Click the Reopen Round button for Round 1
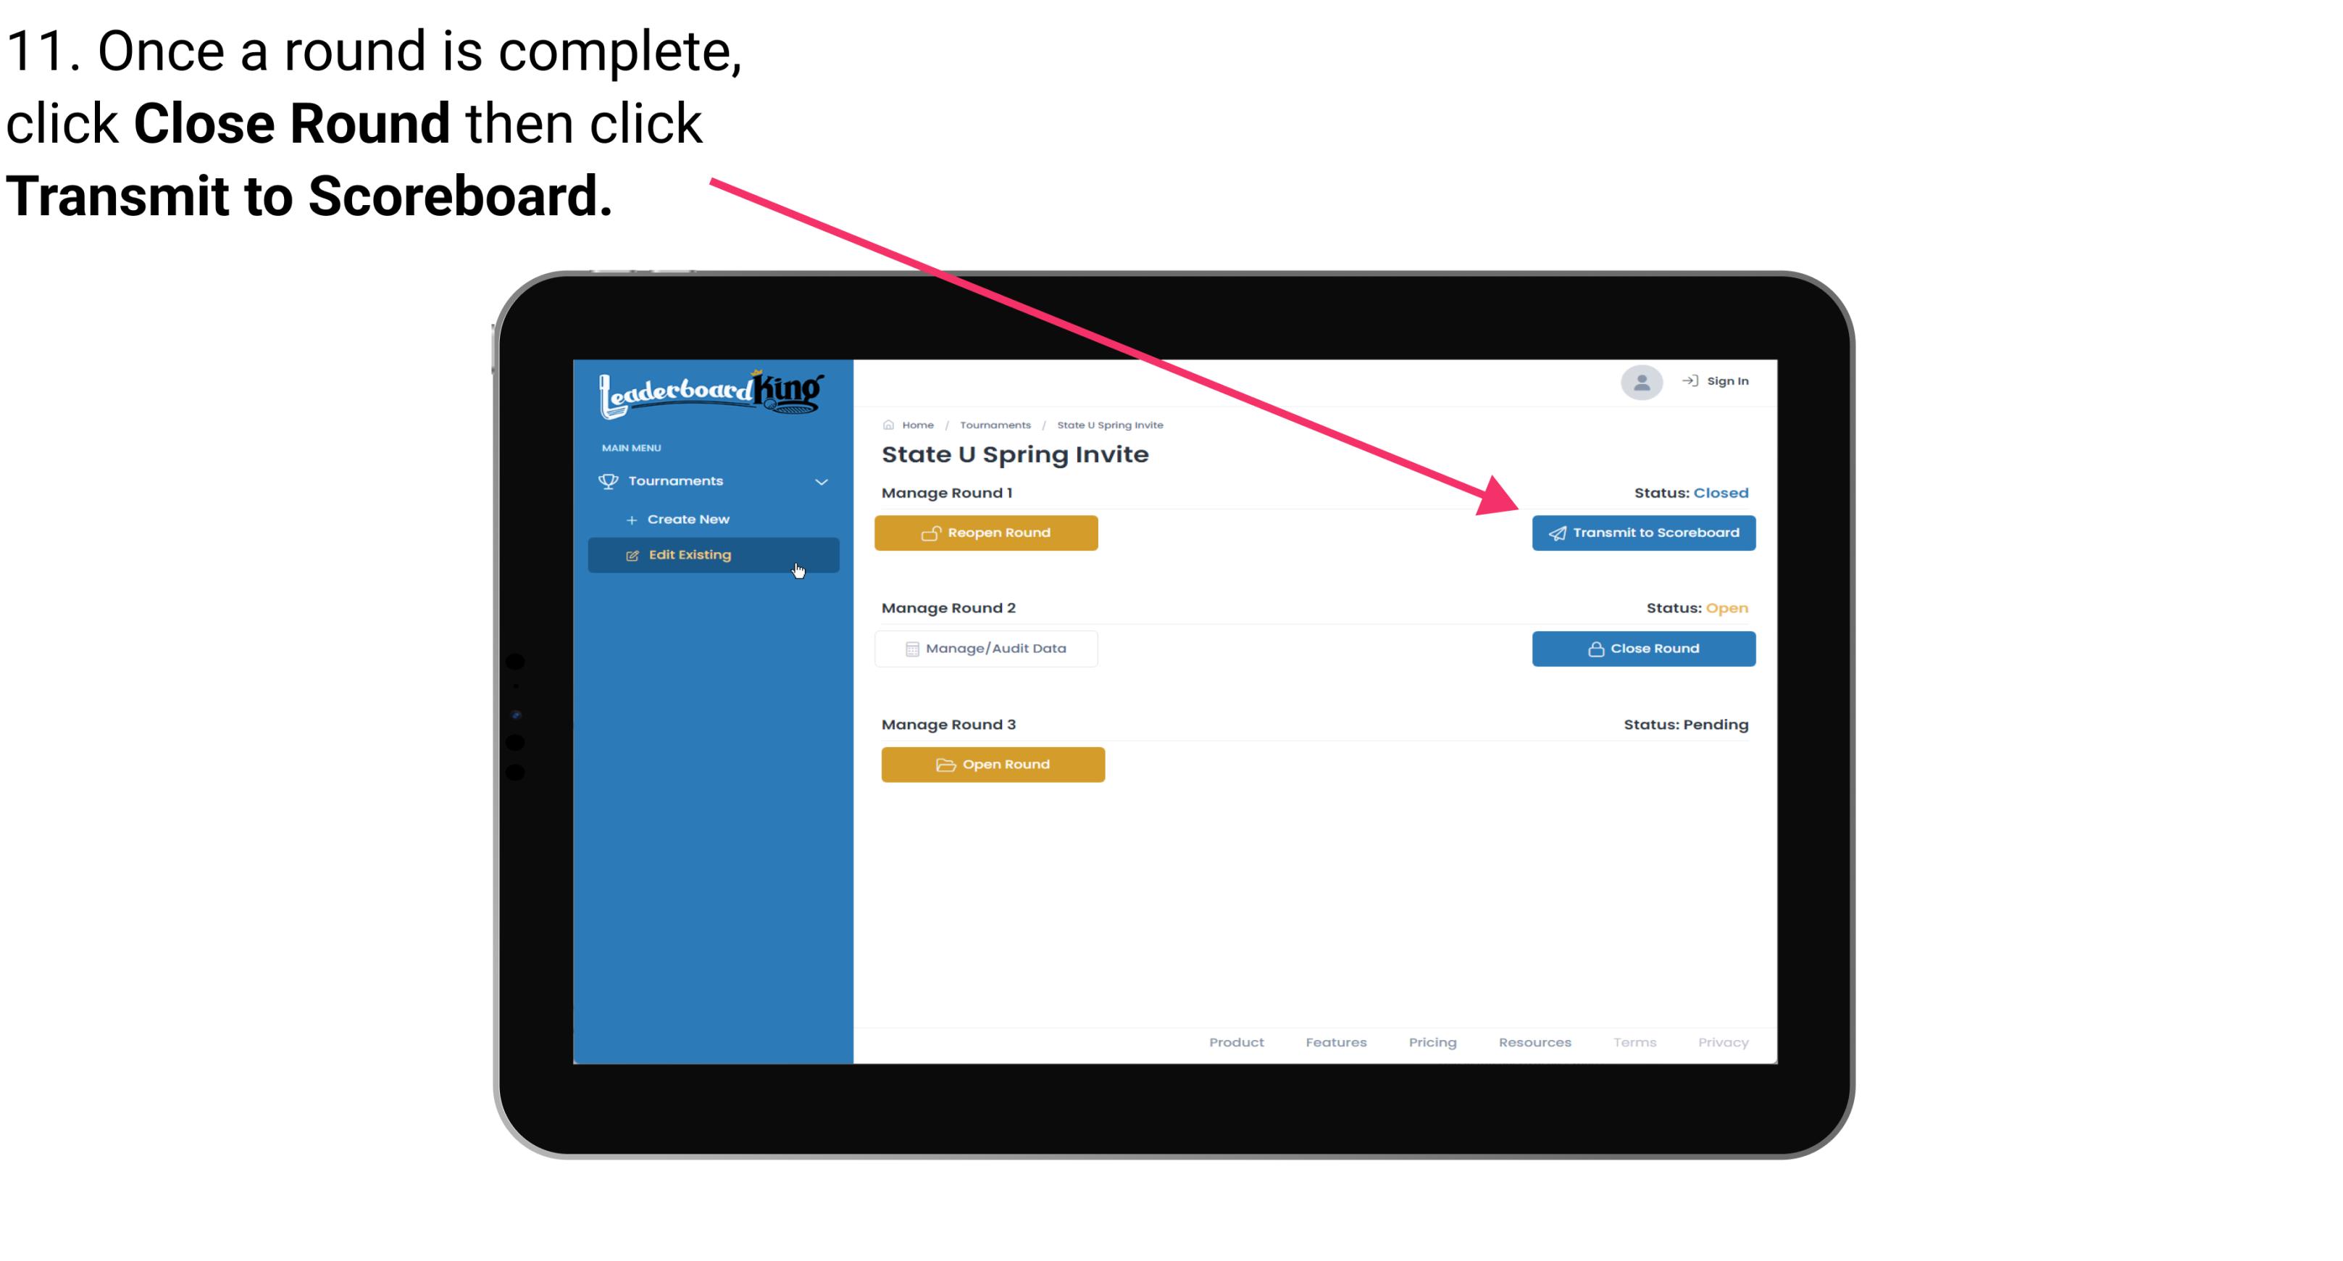 click(x=988, y=531)
